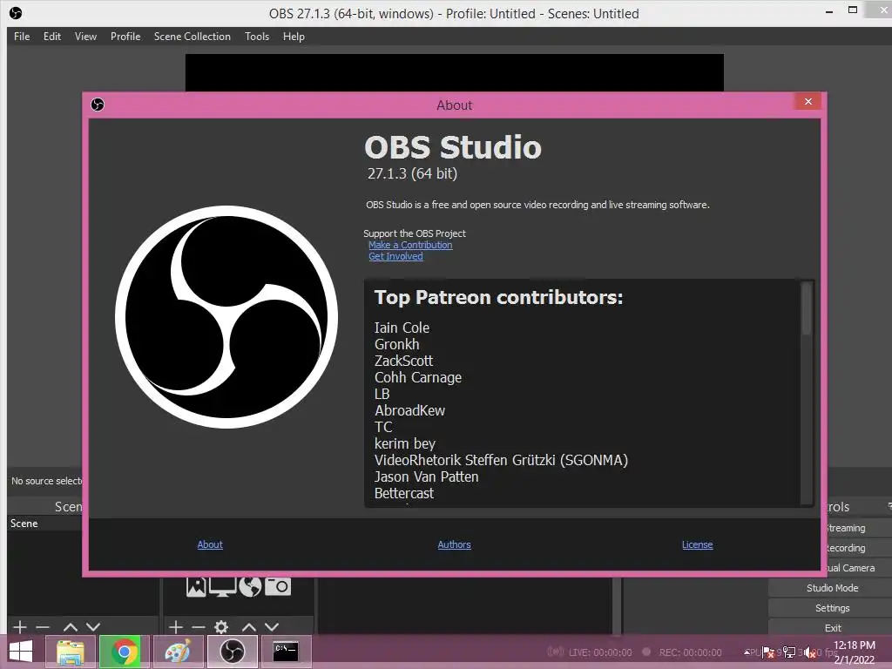This screenshot has height=669, width=892.
Task: Open the Scene Collection menu
Action: (x=193, y=37)
